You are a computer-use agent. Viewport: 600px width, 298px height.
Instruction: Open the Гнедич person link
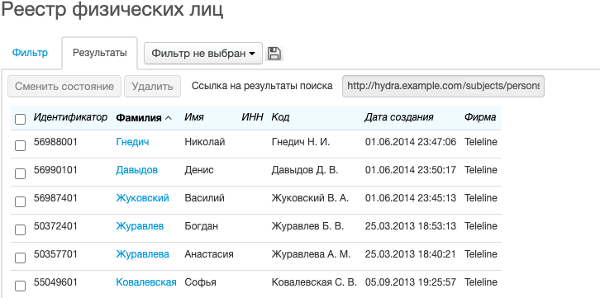[132, 142]
